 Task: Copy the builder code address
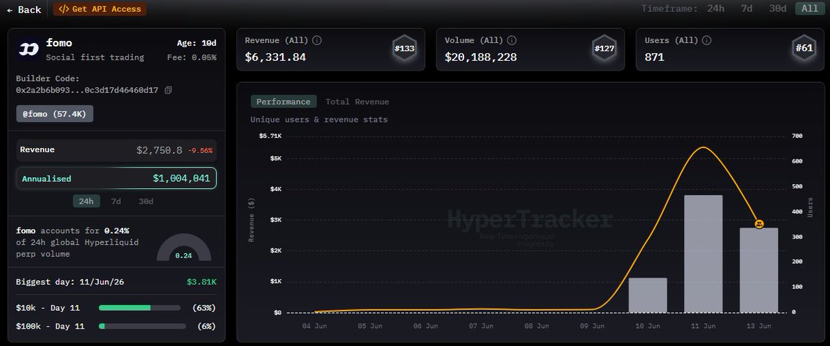click(168, 90)
